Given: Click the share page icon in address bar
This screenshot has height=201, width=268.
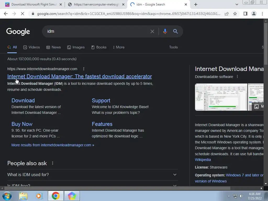Looking at the screenshot, I should pos(227,14).
